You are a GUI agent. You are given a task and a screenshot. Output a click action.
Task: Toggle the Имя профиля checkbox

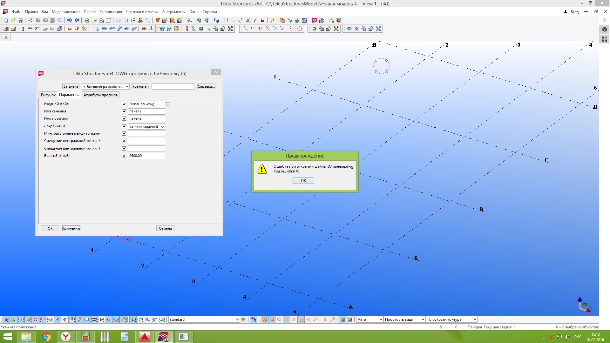[124, 119]
